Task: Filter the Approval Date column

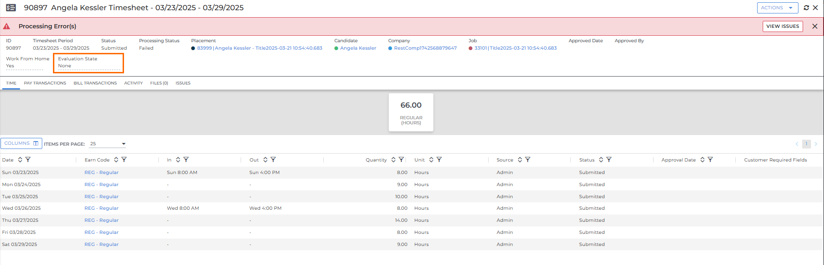Action: 710,160
